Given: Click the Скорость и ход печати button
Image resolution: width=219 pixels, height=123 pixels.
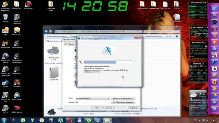Looking at the screenshot, I should pyautogui.click(x=123, y=98).
